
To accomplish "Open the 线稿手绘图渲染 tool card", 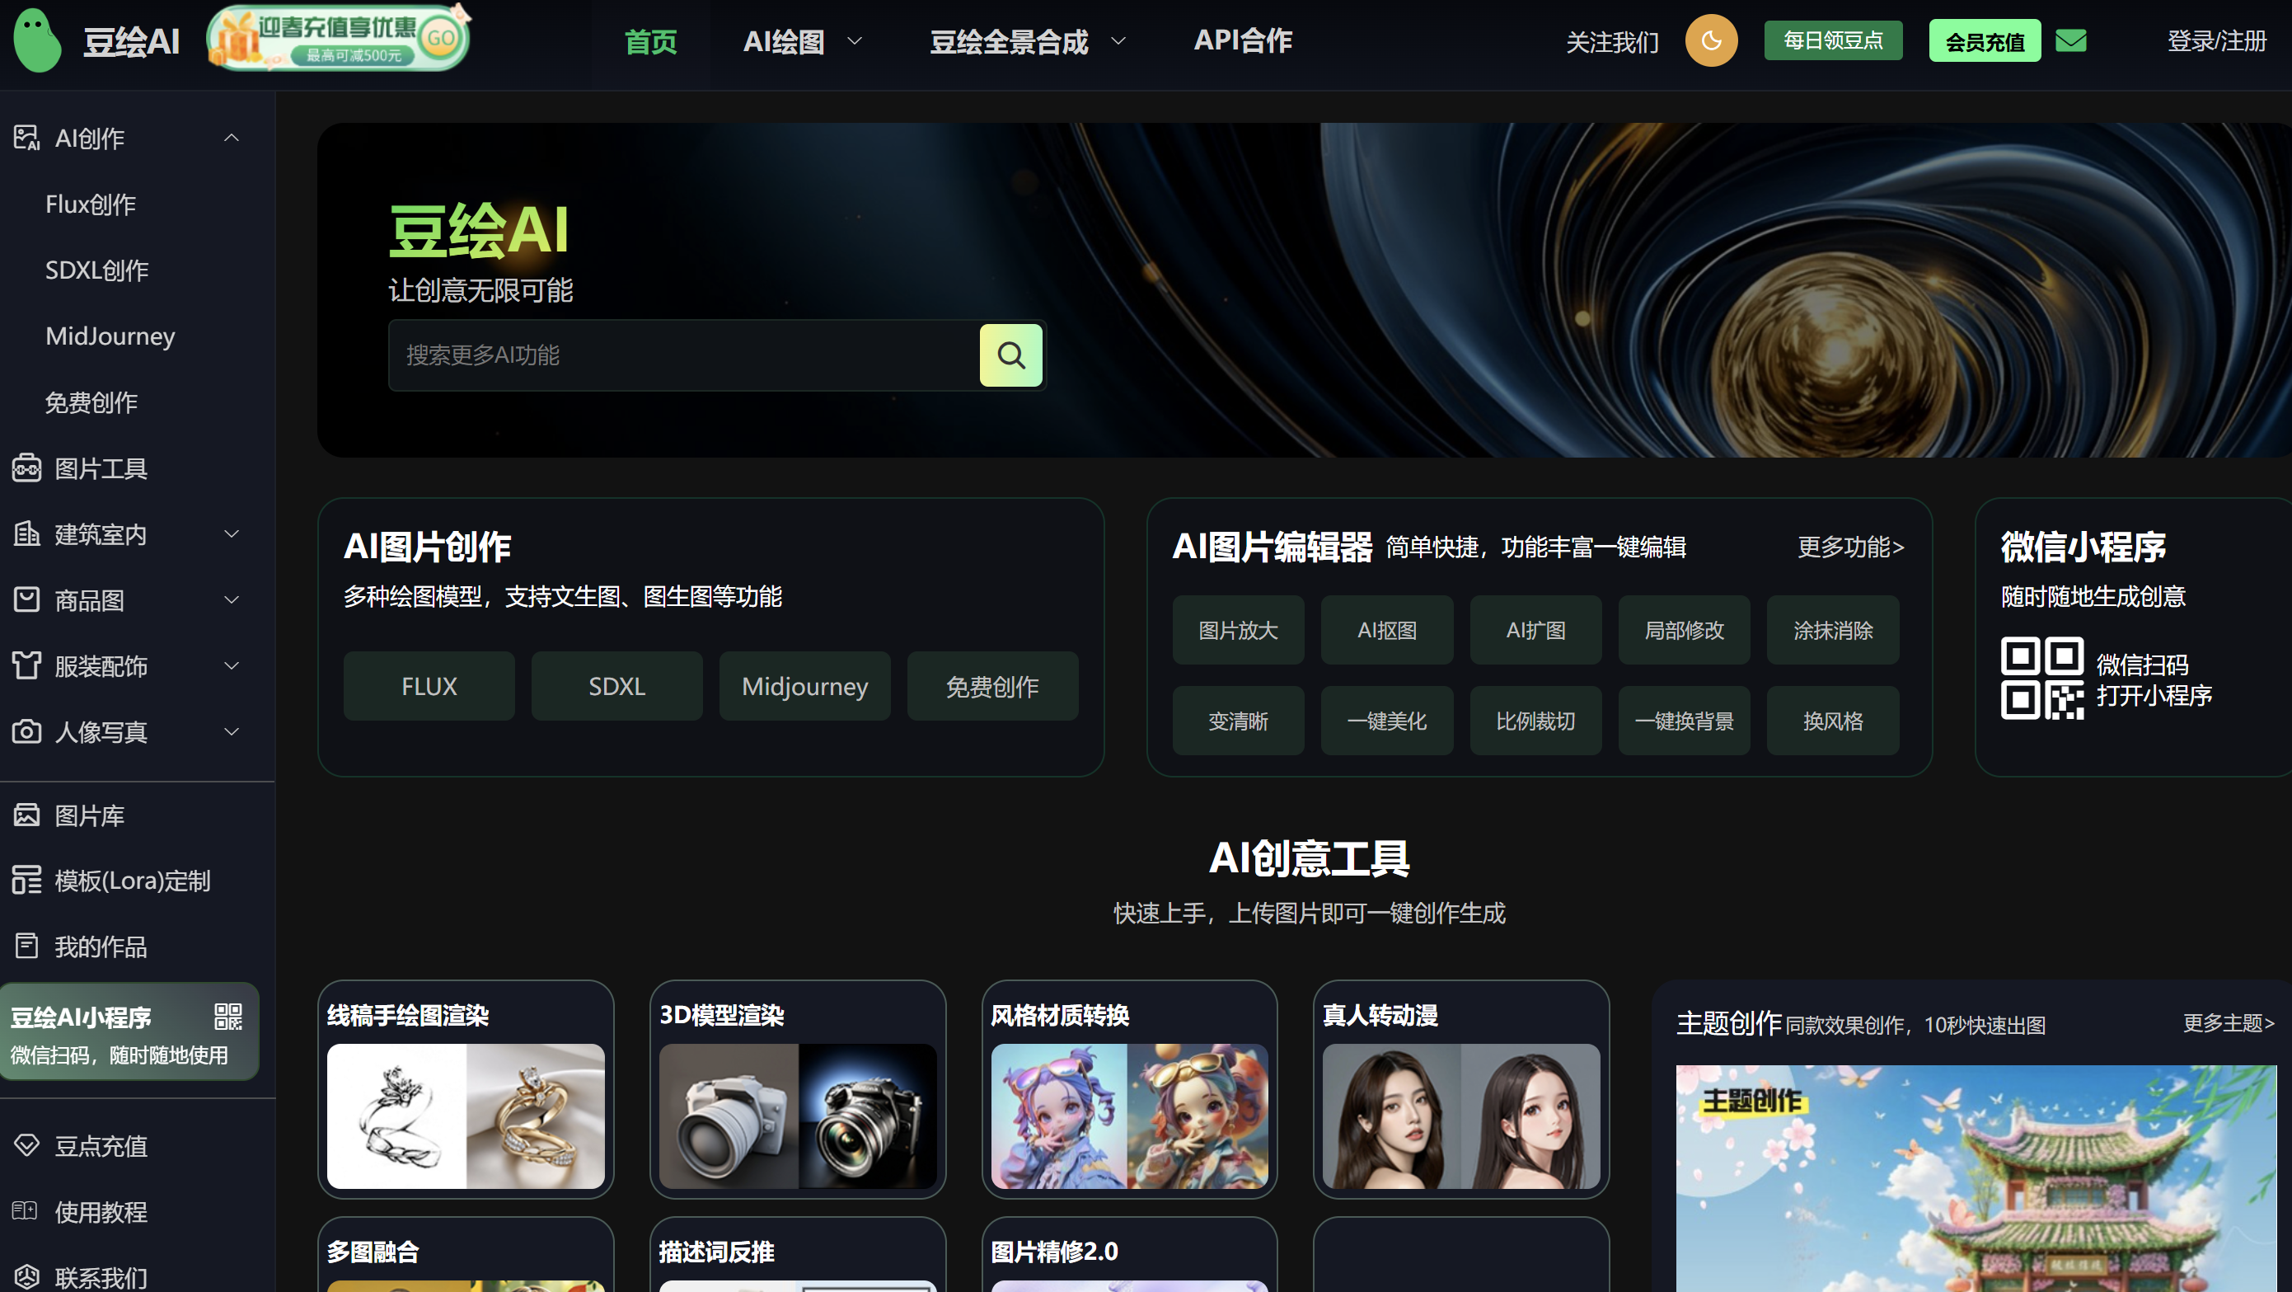I will (466, 1089).
